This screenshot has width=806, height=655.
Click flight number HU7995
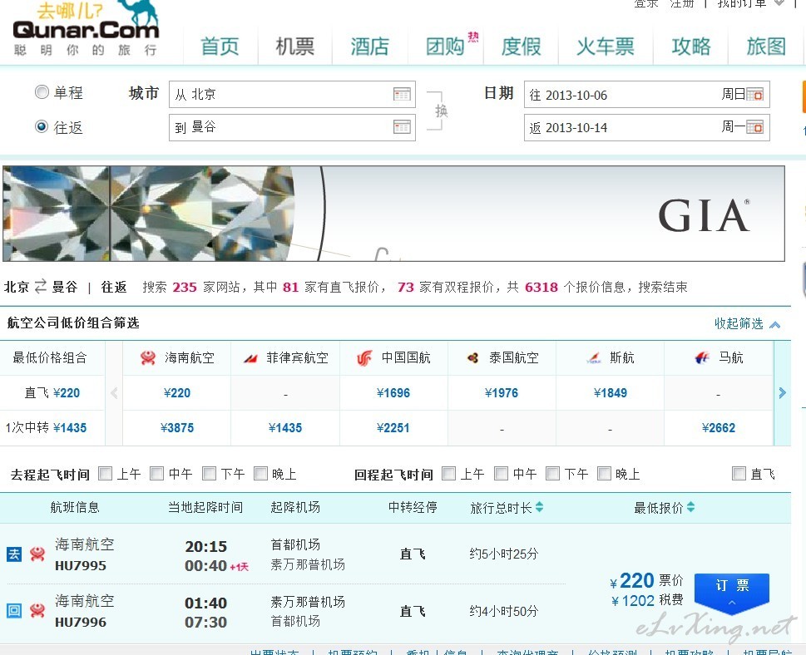point(81,565)
